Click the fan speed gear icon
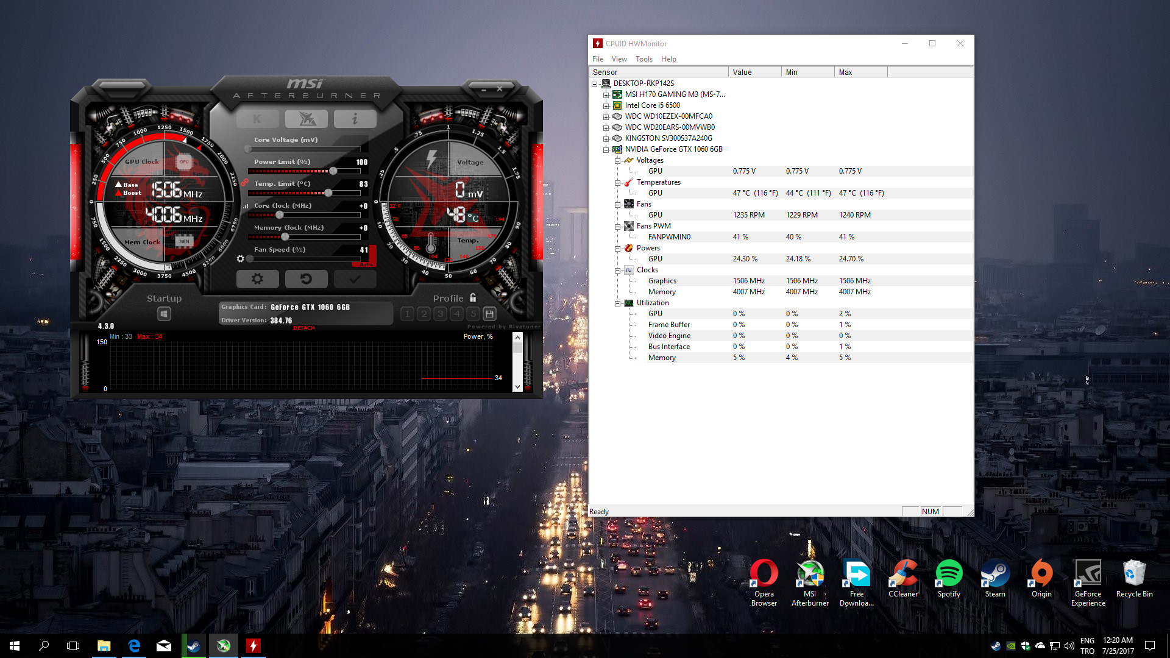The height and width of the screenshot is (658, 1170). 241,259
